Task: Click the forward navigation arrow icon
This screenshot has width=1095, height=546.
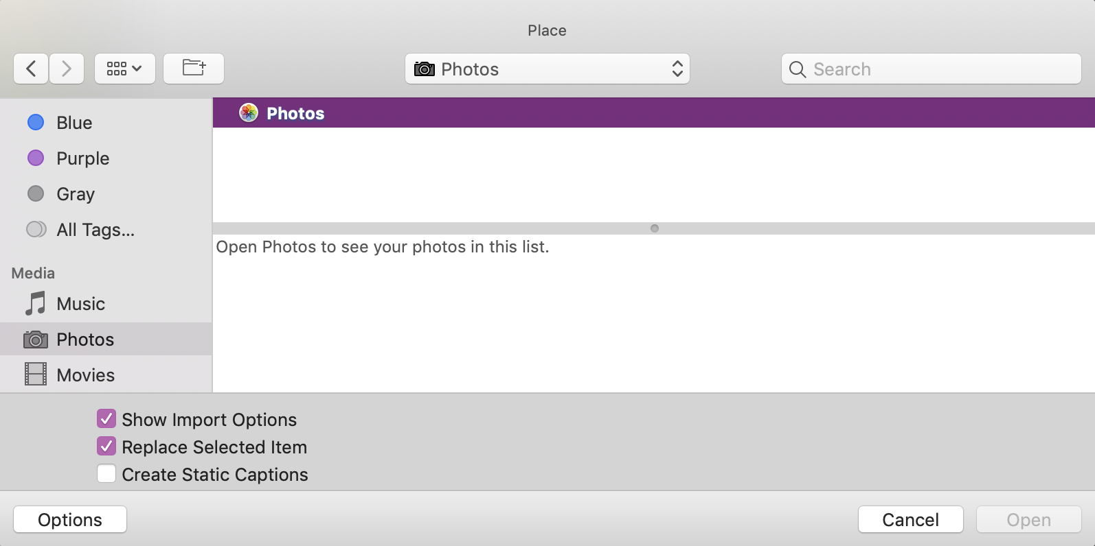Action: point(67,68)
